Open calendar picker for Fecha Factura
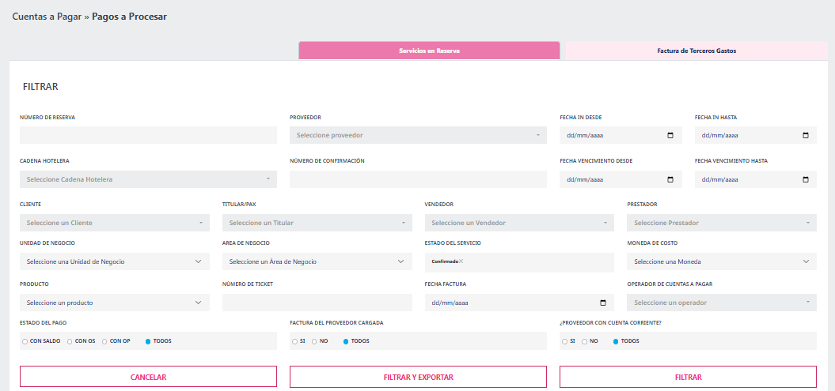 click(x=603, y=303)
